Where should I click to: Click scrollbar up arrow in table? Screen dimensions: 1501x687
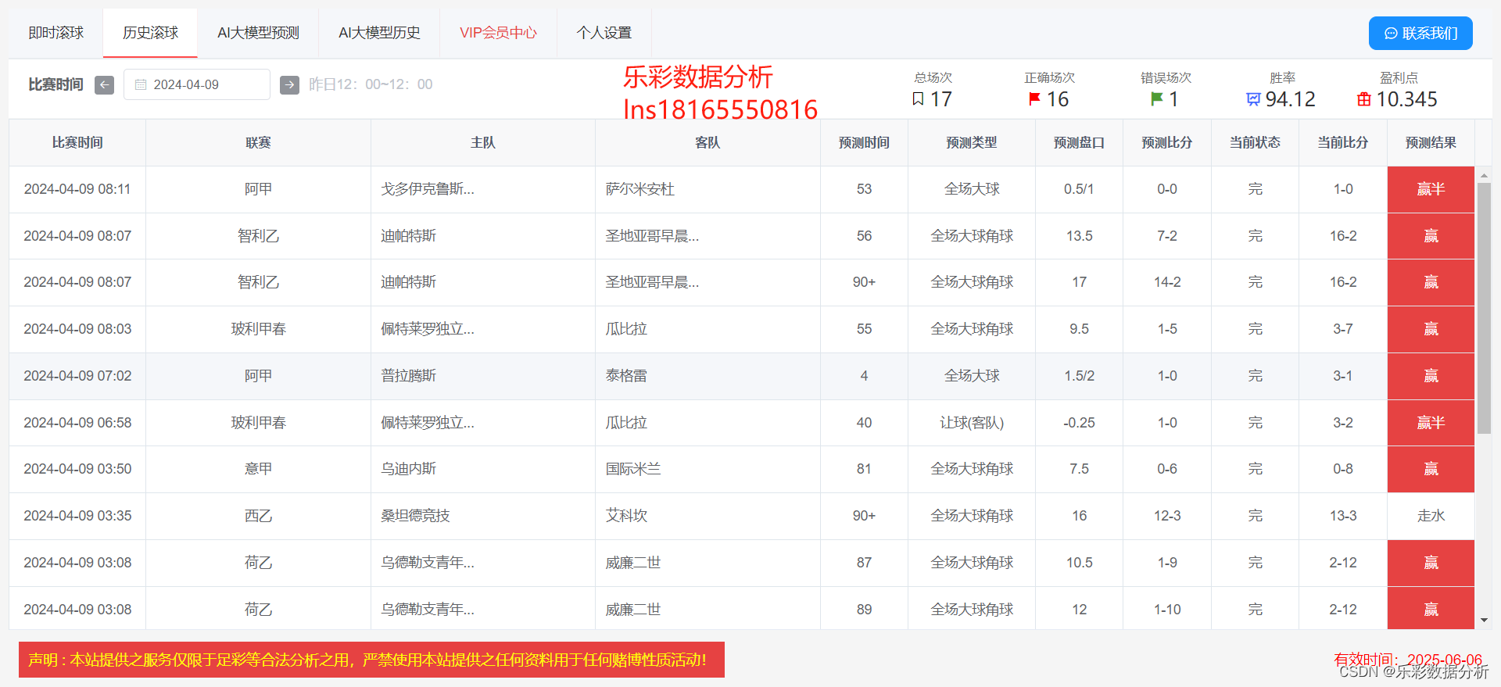1484,175
